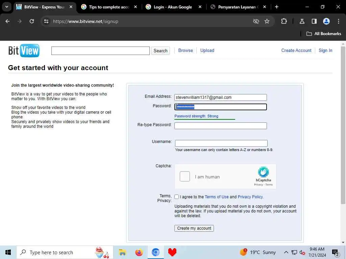346x259 pixels.
Task: Open File Explorer from taskbar
Action: [122, 252]
